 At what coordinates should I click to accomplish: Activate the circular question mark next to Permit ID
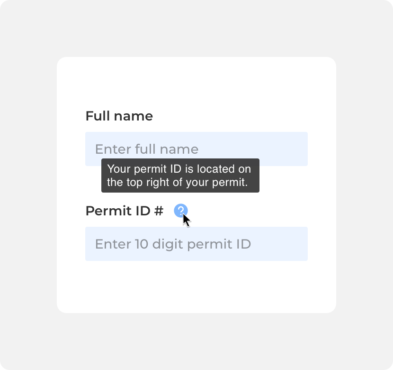[181, 211]
